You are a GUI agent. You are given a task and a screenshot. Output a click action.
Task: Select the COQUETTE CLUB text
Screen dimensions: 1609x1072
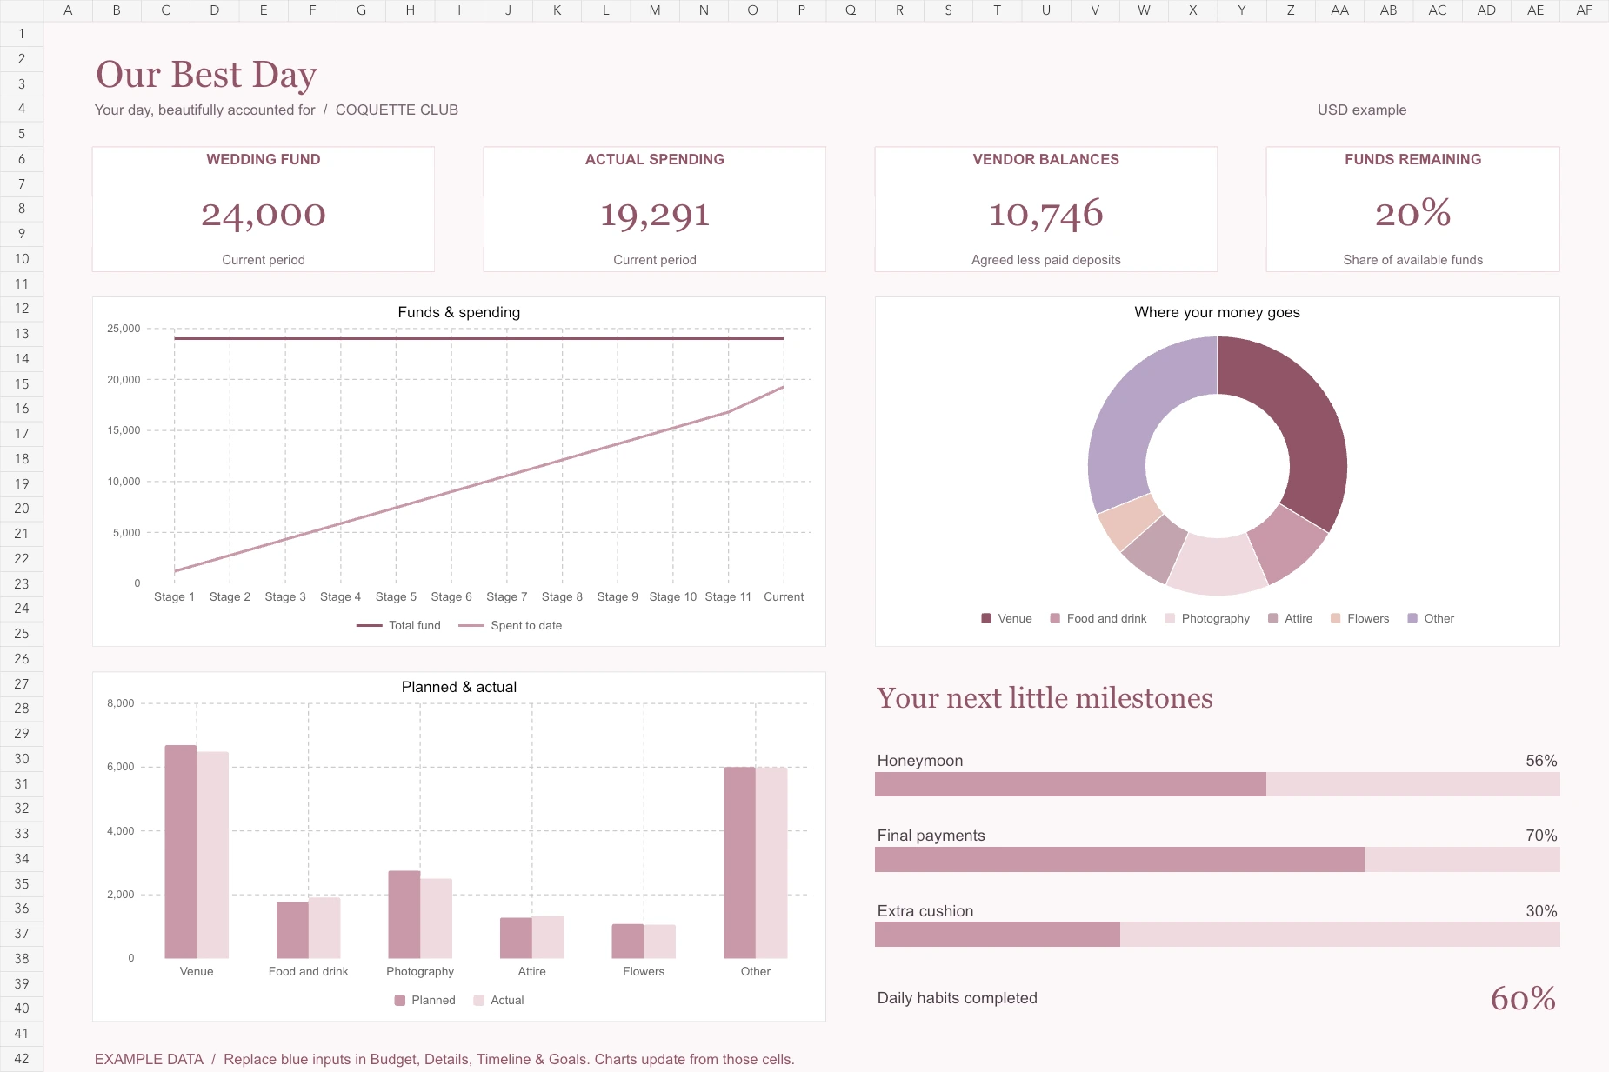point(397,110)
